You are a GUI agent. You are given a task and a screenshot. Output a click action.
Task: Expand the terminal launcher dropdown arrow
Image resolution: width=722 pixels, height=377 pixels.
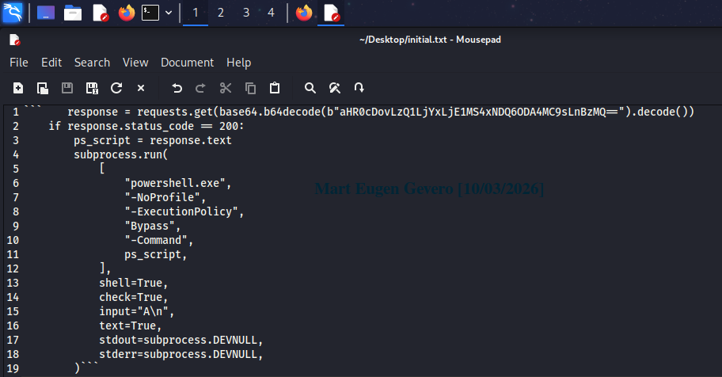click(x=169, y=13)
